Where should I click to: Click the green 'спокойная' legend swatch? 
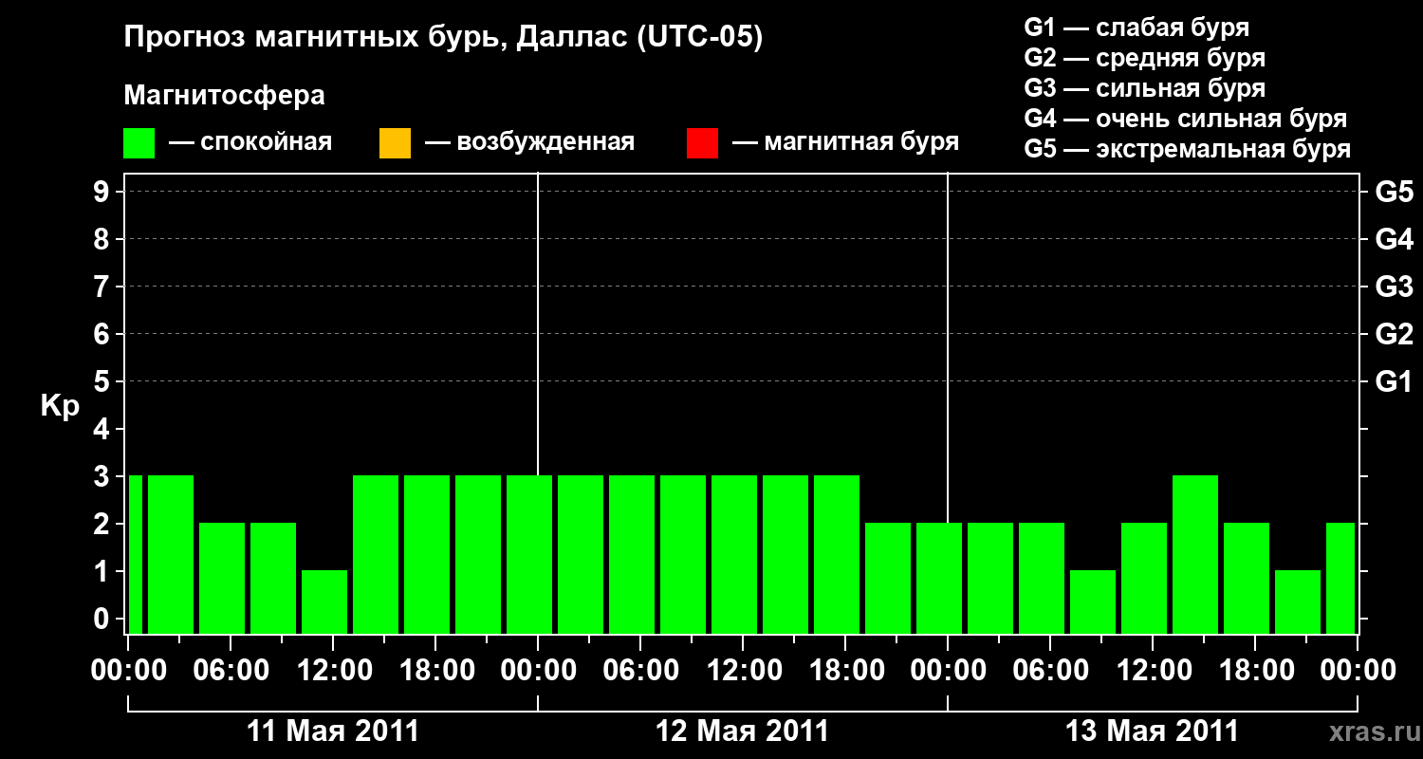(139, 143)
